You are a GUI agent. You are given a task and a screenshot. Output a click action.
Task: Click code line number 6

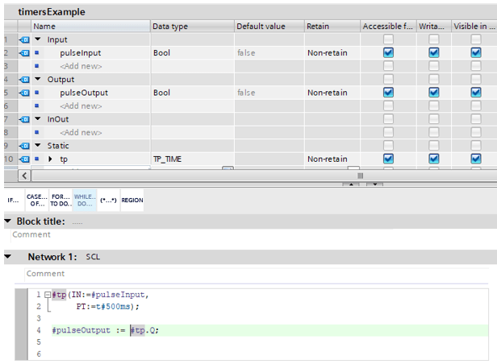[x=39, y=354]
